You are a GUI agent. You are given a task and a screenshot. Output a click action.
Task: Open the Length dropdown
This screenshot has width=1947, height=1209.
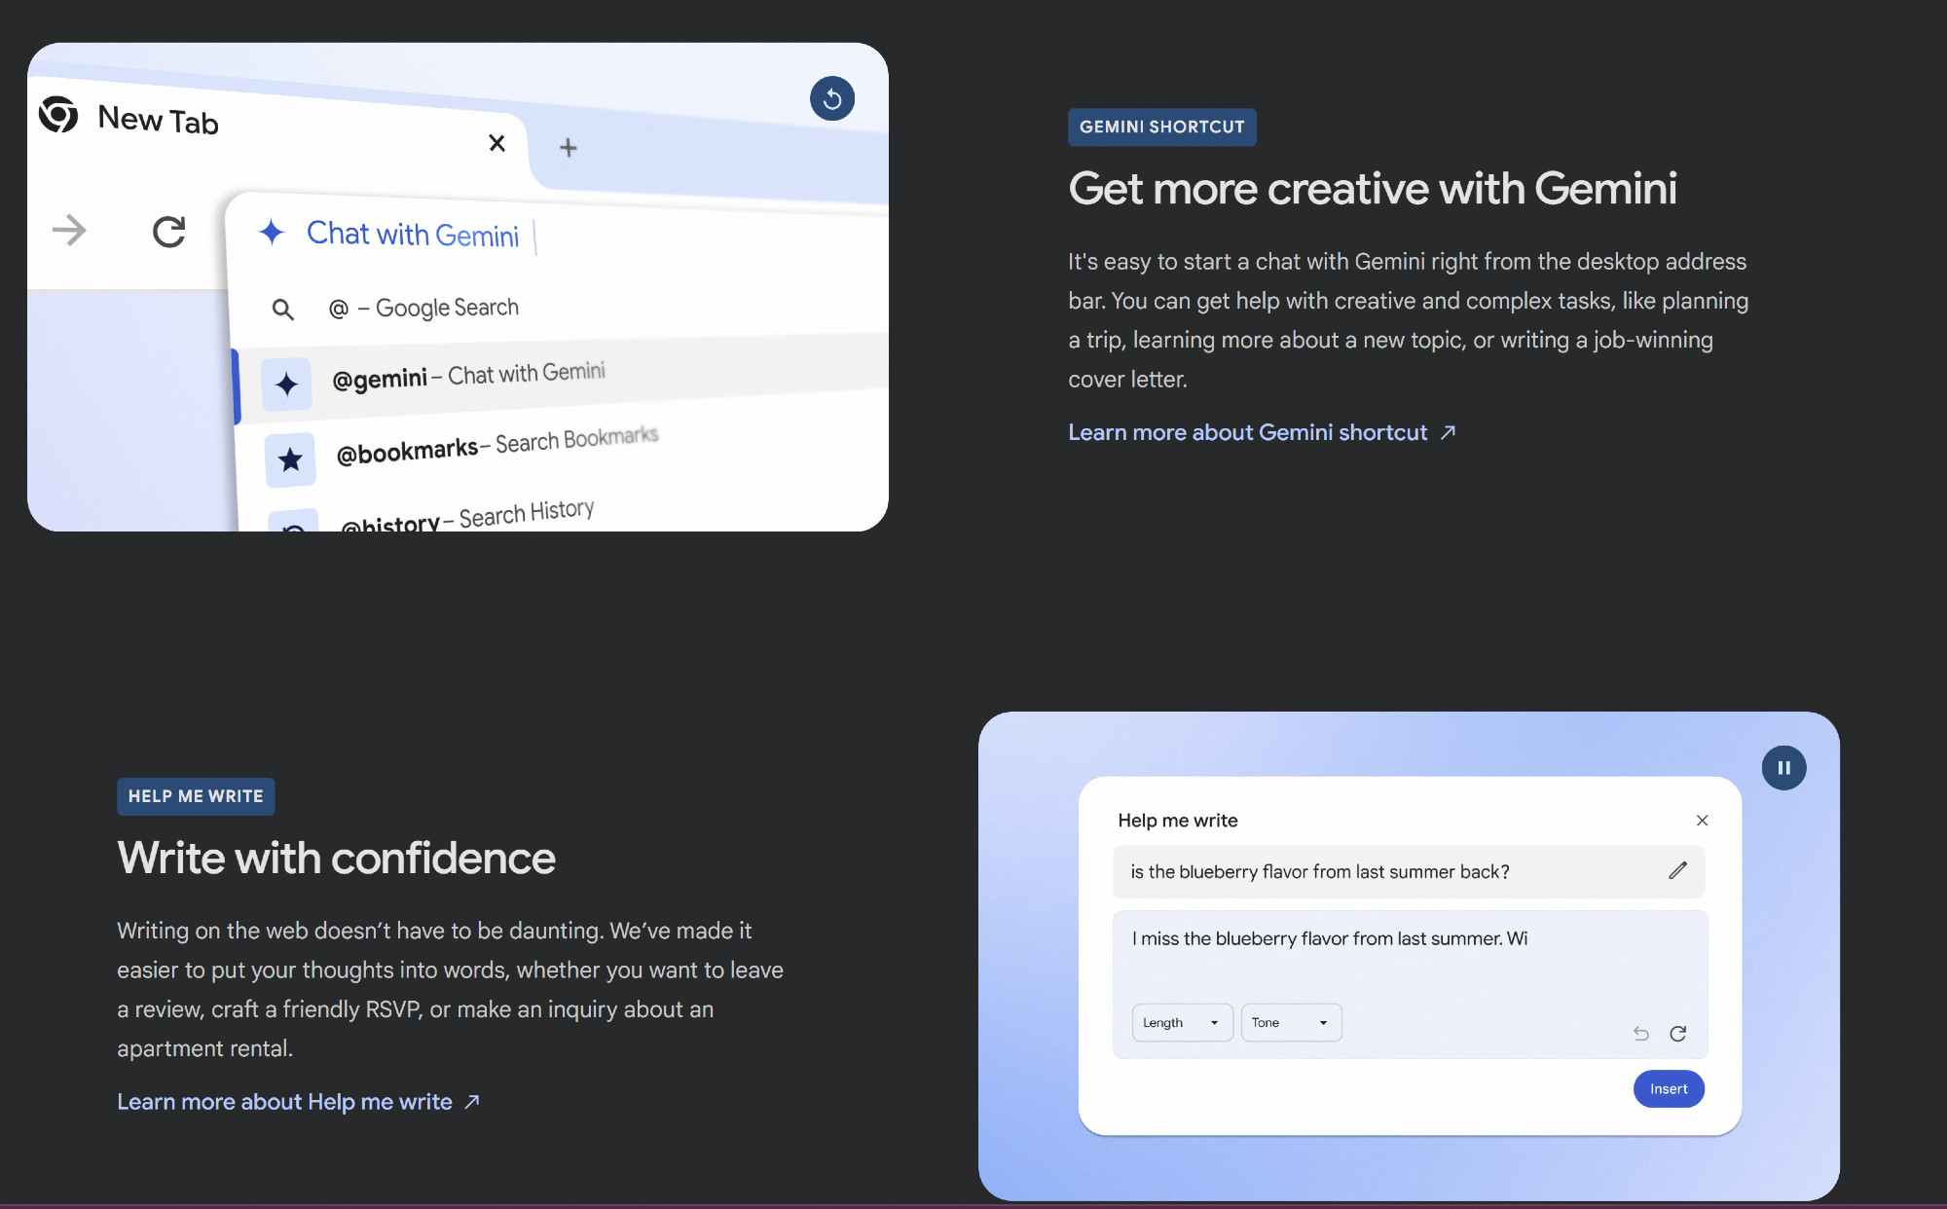1182,1022
